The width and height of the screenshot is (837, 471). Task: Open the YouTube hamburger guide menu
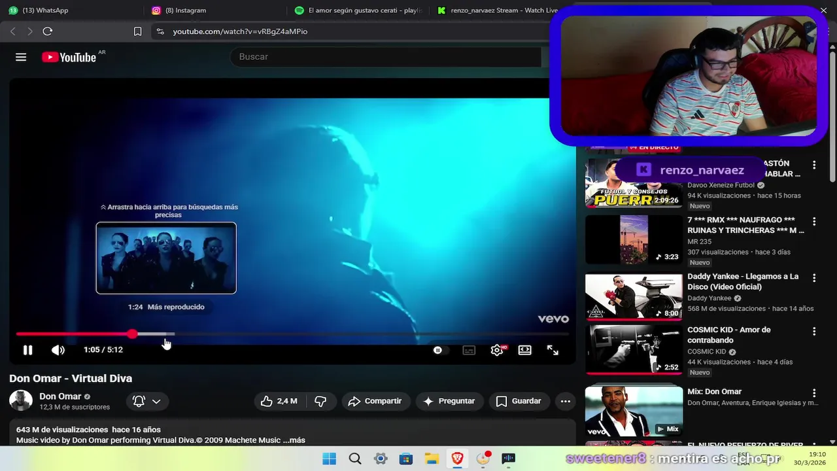pos(21,57)
